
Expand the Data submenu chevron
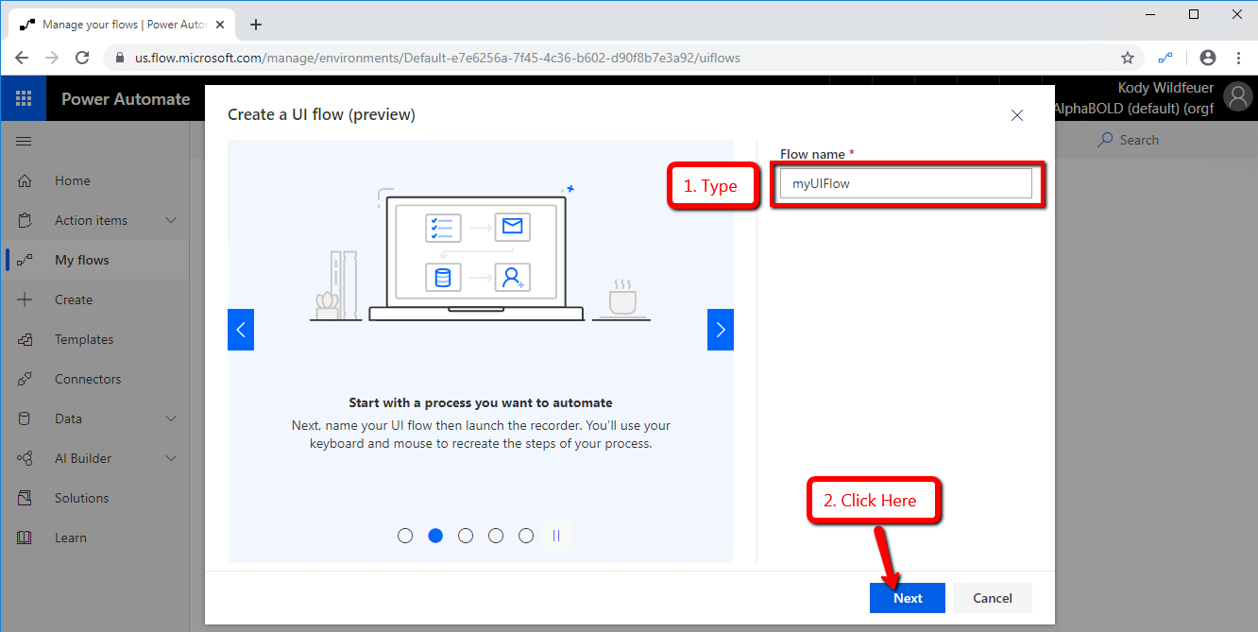tap(171, 418)
